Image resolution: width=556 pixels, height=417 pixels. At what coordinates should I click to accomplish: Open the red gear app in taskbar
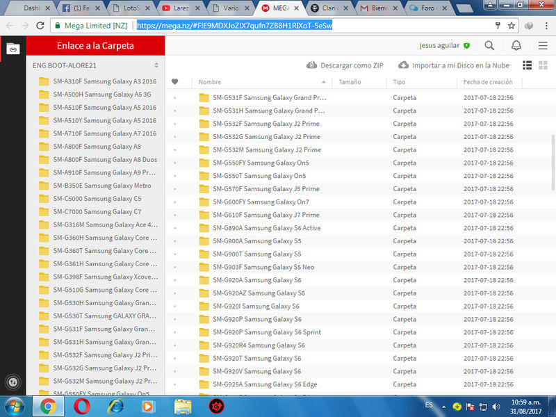(216, 407)
